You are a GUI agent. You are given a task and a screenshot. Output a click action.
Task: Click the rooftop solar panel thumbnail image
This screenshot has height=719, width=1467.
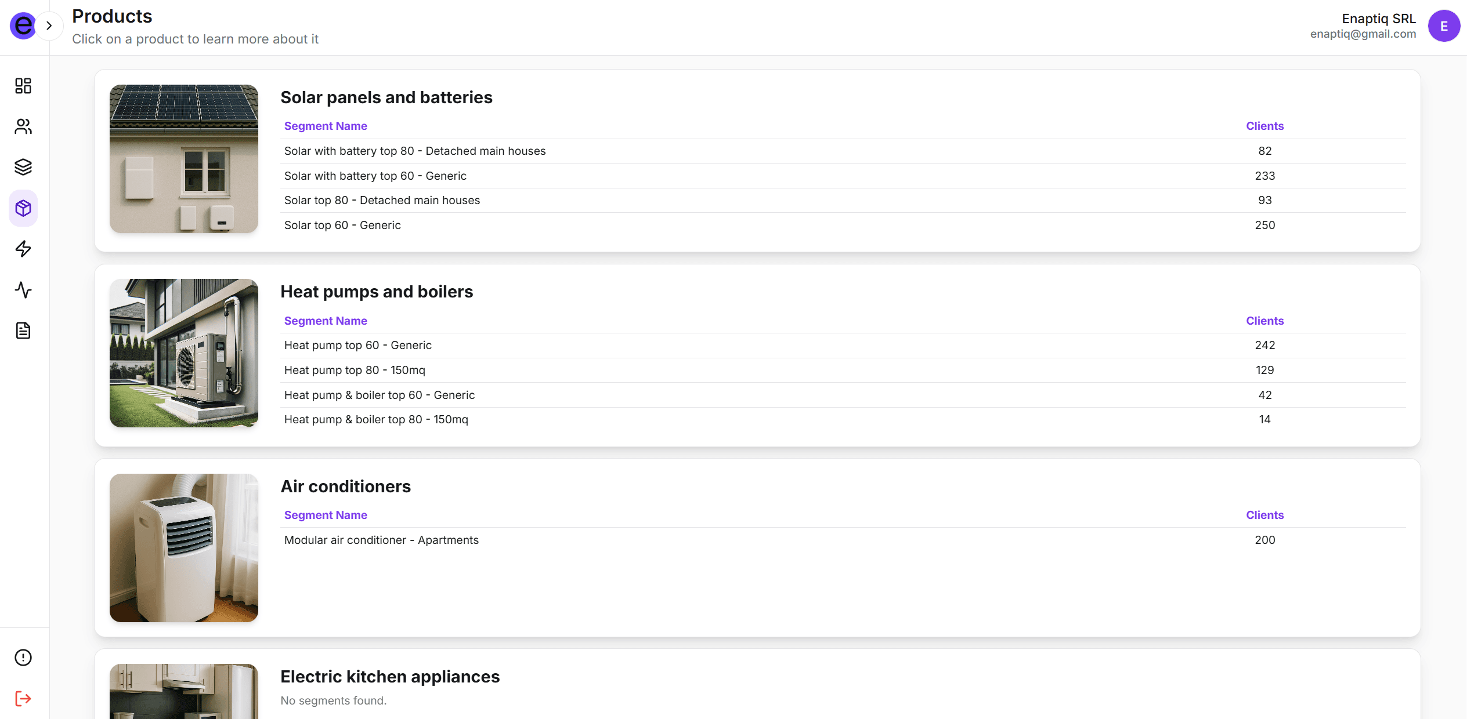point(183,158)
